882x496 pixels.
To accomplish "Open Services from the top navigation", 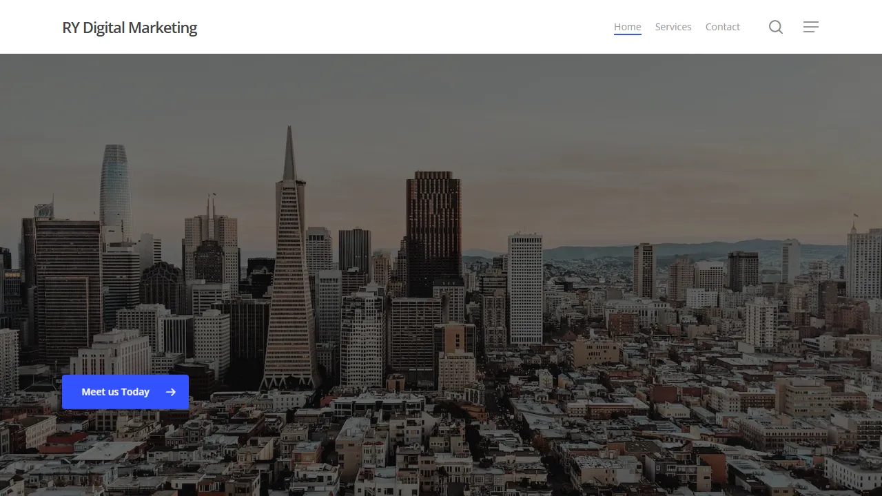I will [x=673, y=27].
